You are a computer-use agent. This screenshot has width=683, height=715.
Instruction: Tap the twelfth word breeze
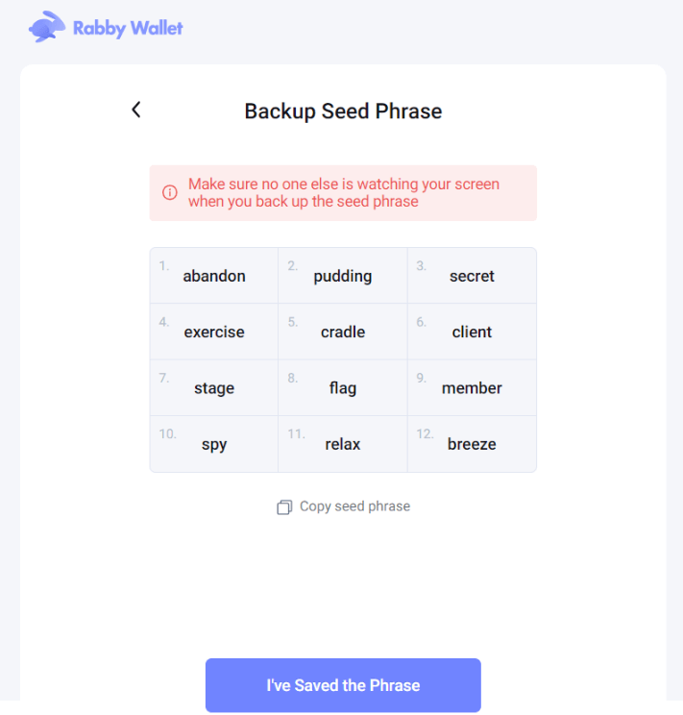472,444
